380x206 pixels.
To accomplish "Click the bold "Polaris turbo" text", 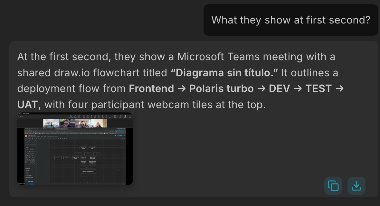I will (x=222, y=89).
